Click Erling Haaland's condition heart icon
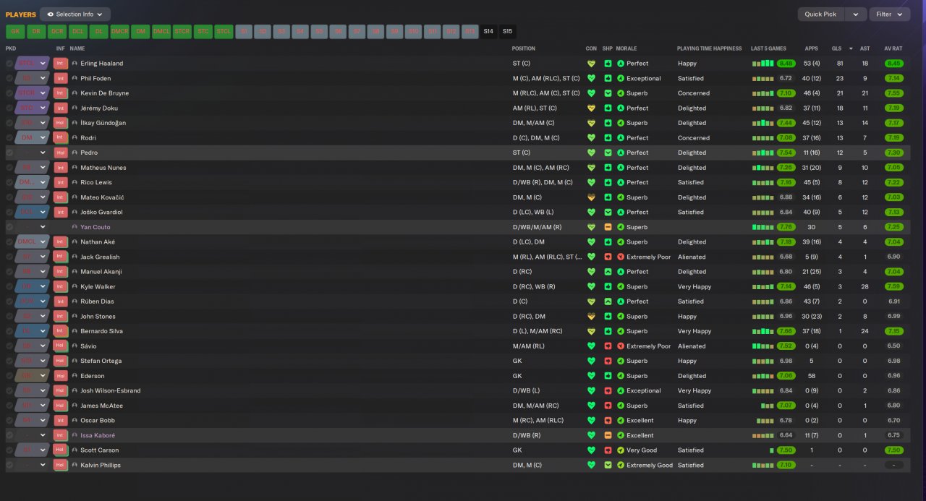926x501 pixels. point(591,64)
